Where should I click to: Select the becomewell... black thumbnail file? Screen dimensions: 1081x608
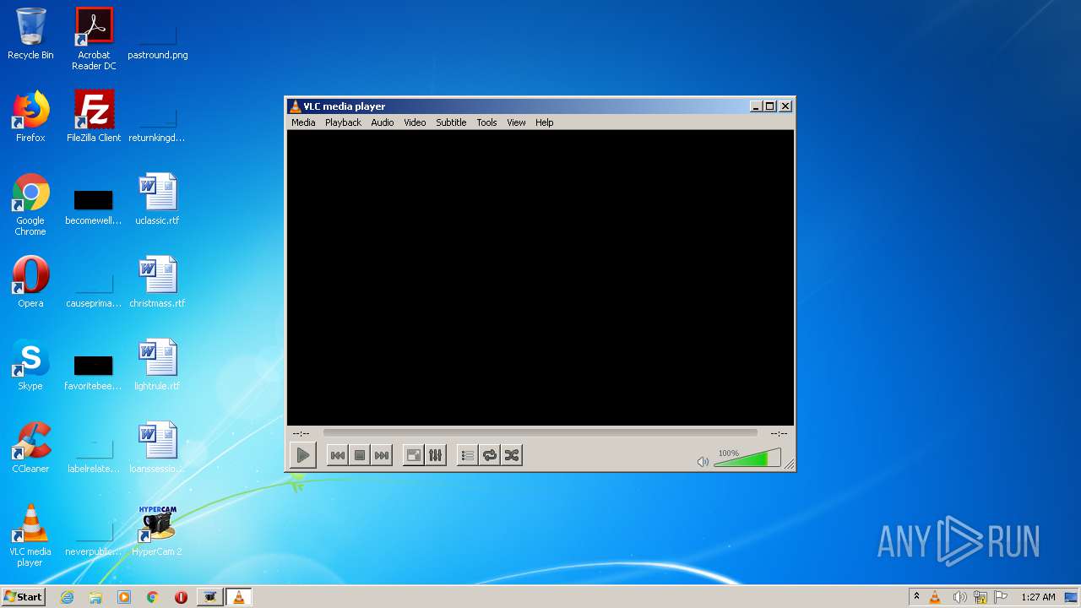tap(94, 207)
